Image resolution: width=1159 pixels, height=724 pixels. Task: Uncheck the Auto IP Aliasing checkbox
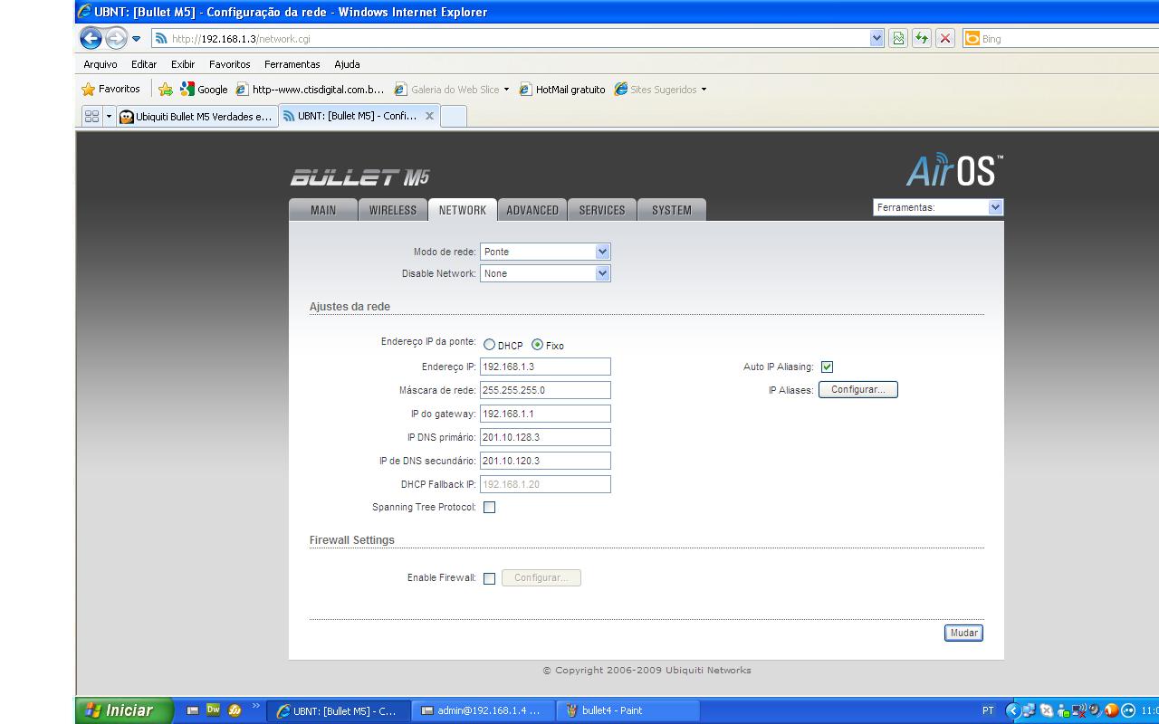pyautogui.click(x=827, y=367)
